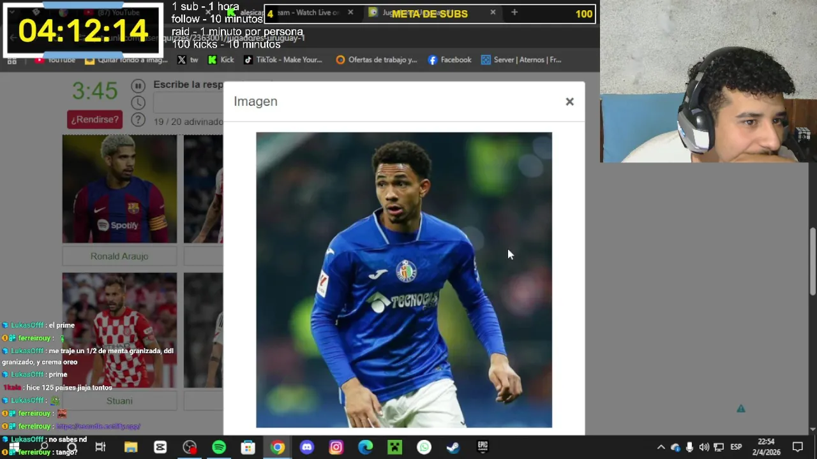Switch the ESP keyboard language
Screen dimensions: 817x459
point(736,447)
